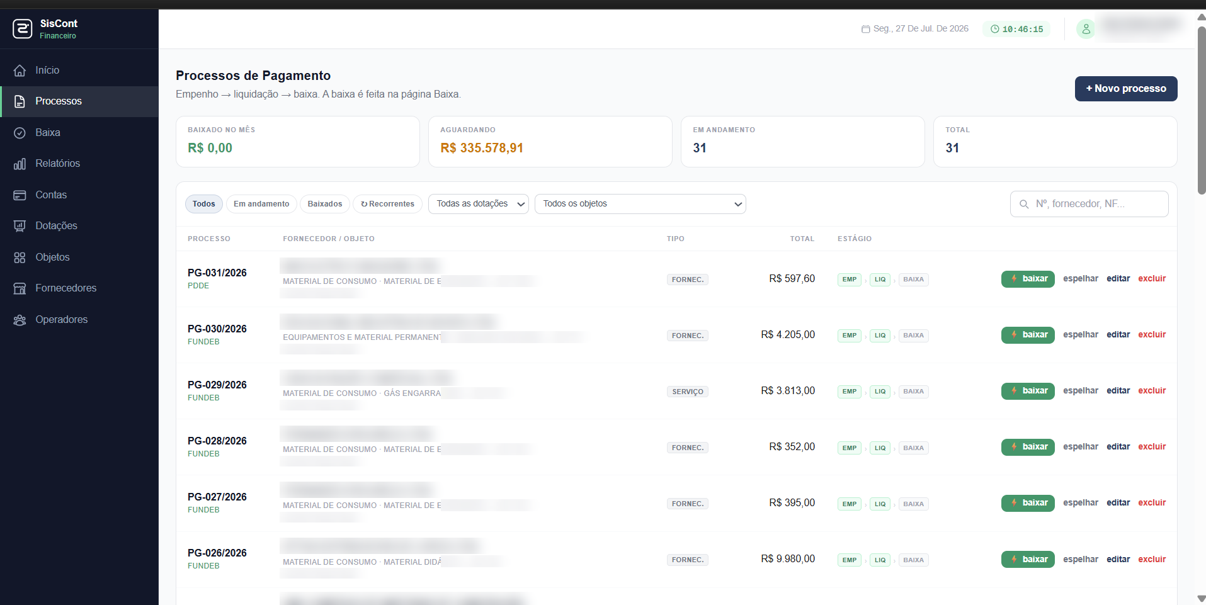
Task: Select the Em andamento filter tab
Action: click(261, 204)
